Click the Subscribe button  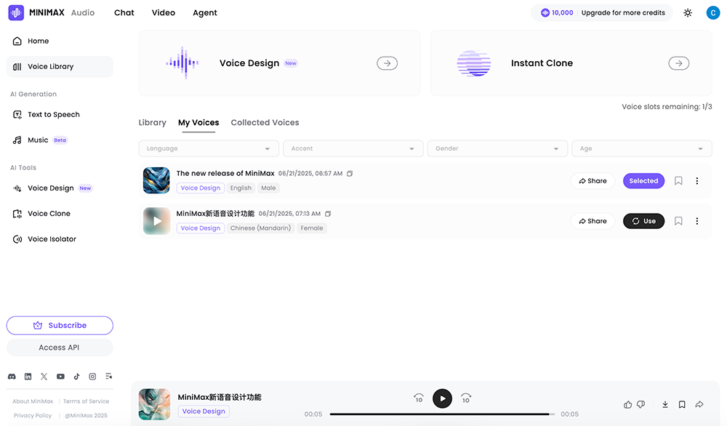pos(60,325)
